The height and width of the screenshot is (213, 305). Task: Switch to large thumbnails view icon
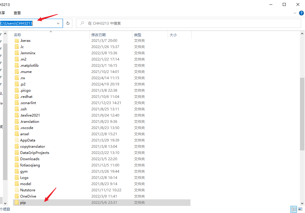coord(300,209)
